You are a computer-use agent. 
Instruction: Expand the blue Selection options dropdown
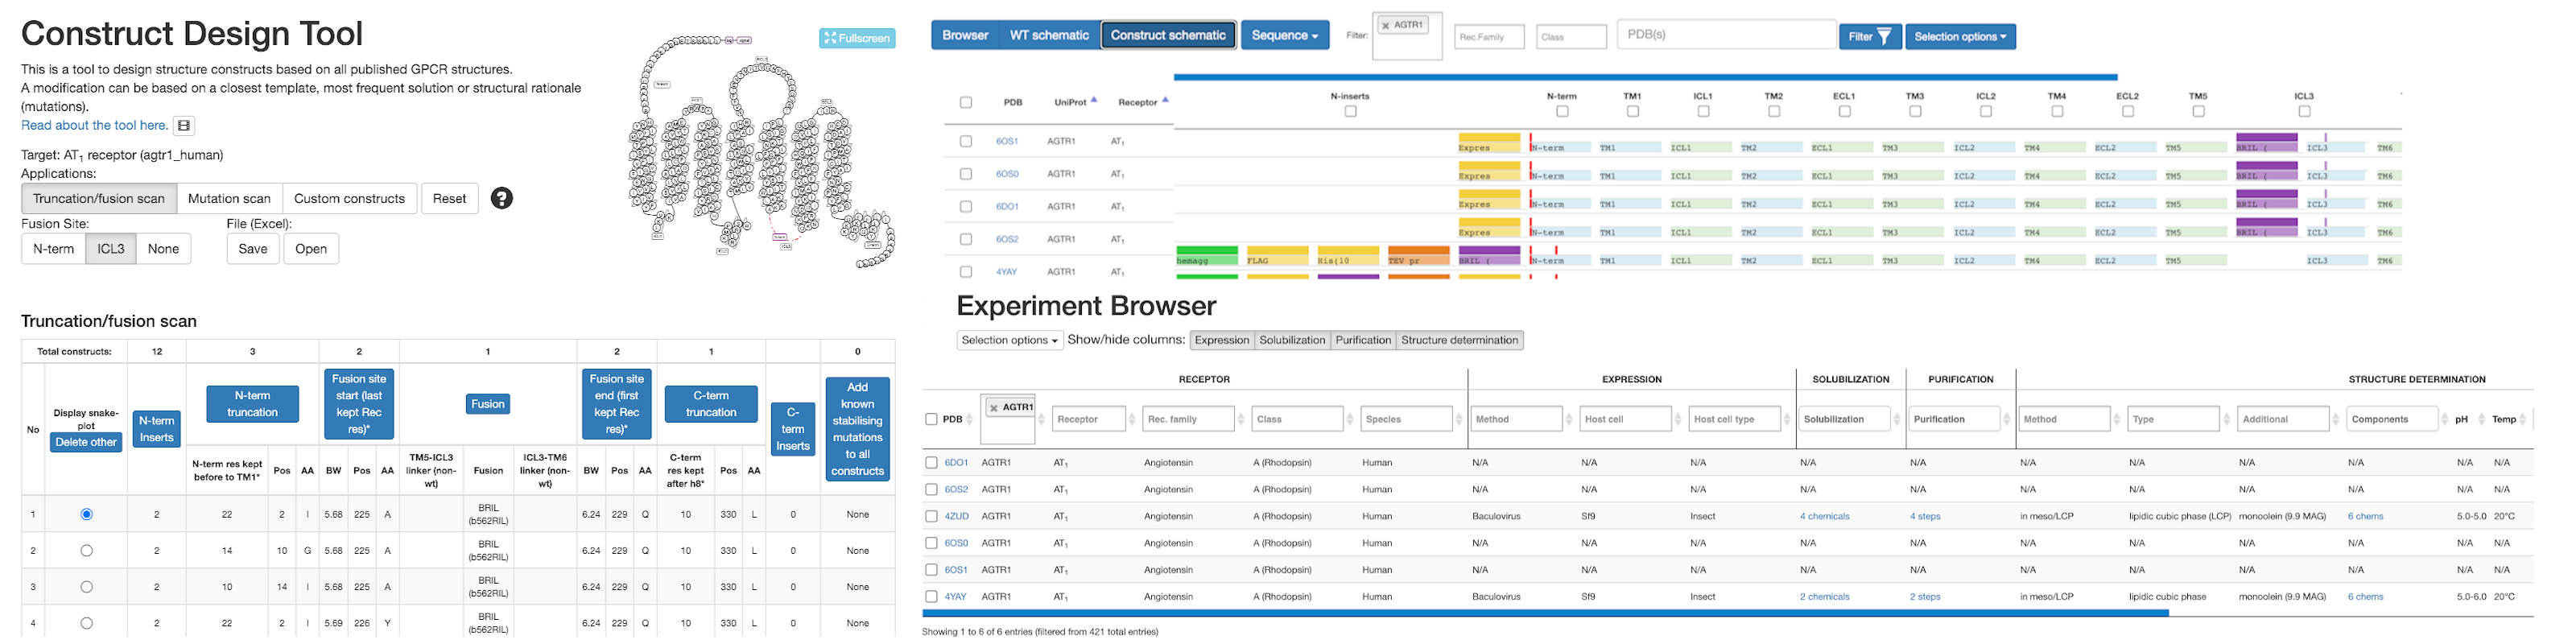point(1959,37)
